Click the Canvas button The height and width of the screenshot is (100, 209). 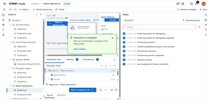point(112,20)
